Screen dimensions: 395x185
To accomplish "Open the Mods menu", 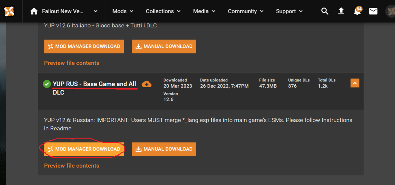I will (123, 11).
